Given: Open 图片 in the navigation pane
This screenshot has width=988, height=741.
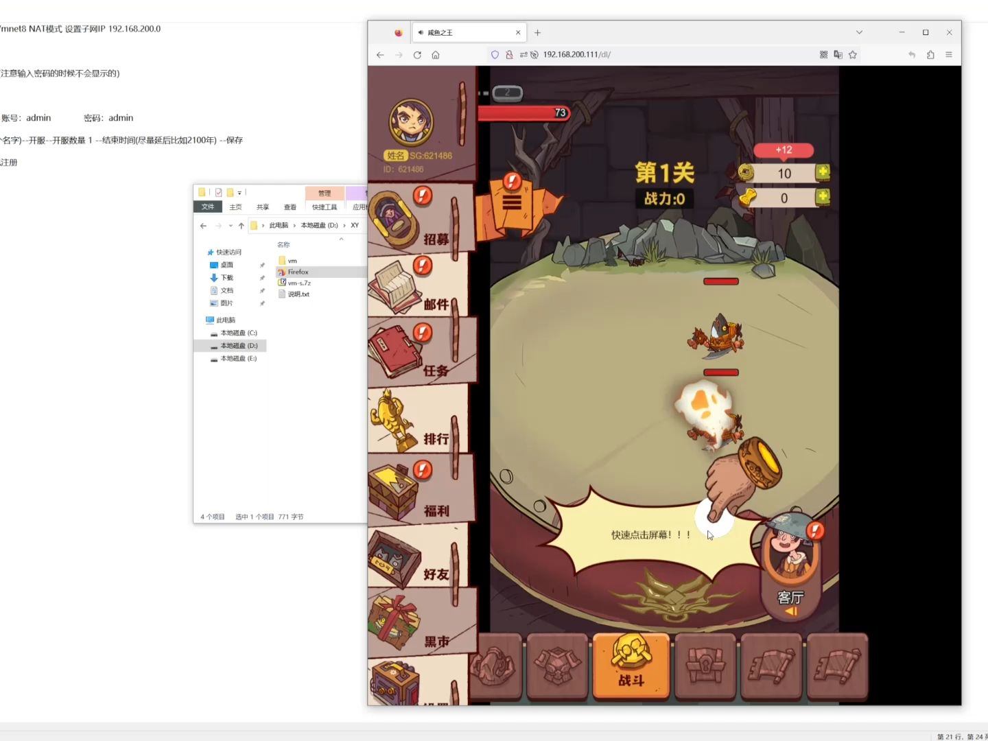Looking at the screenshot, I should click(226, 303).
